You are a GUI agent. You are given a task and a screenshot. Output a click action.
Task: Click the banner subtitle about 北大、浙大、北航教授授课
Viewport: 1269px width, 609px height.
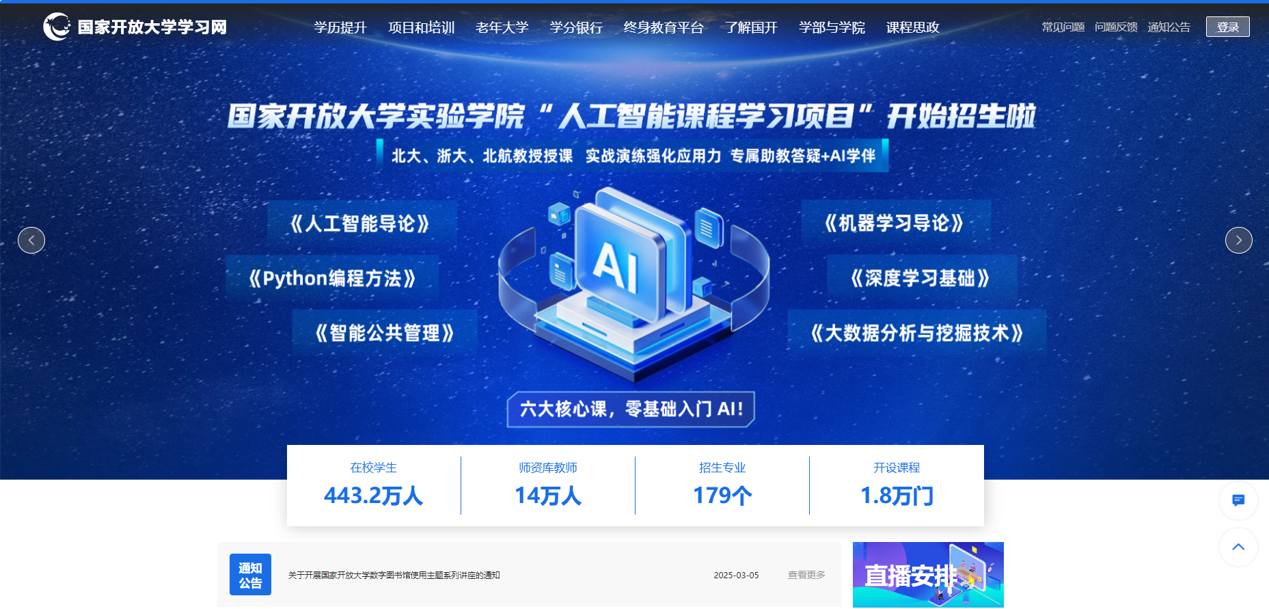pyautogui.click(x=633, y=156)
